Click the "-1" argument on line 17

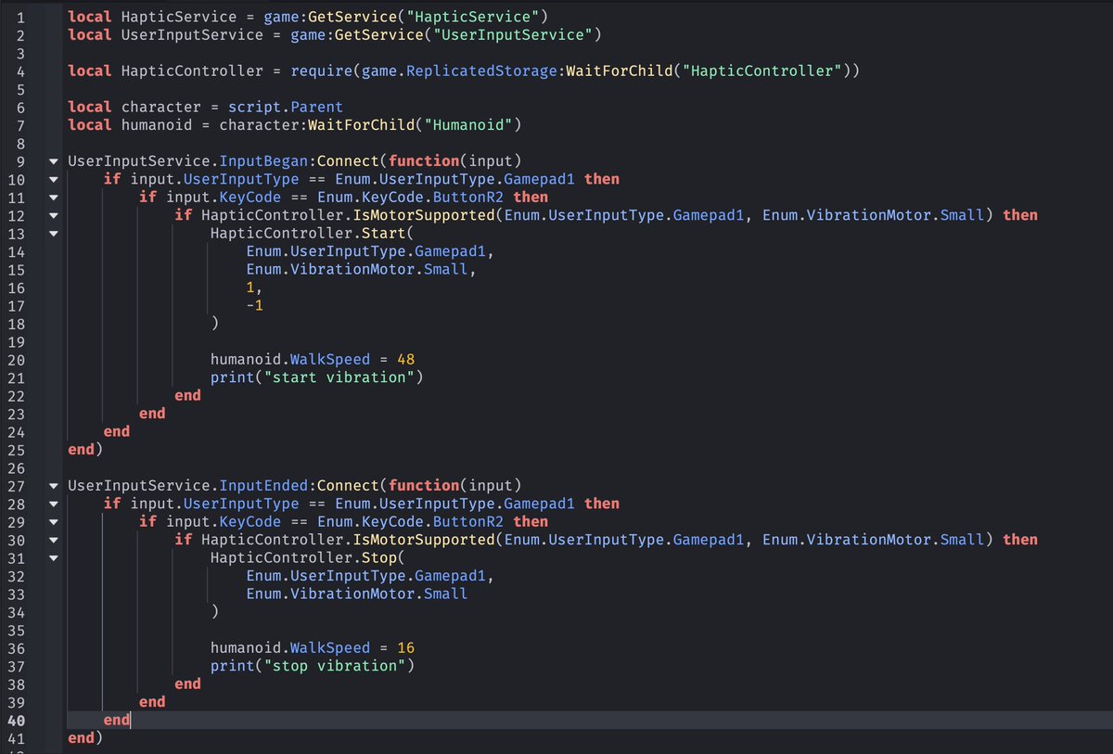pyautogui.click(x=255, y=305)
